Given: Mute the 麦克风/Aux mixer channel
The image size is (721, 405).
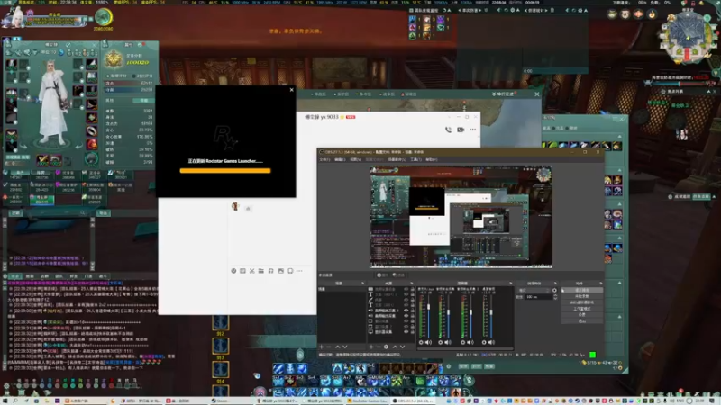Looking at the screenshot, I should click(x=428, y=342).
